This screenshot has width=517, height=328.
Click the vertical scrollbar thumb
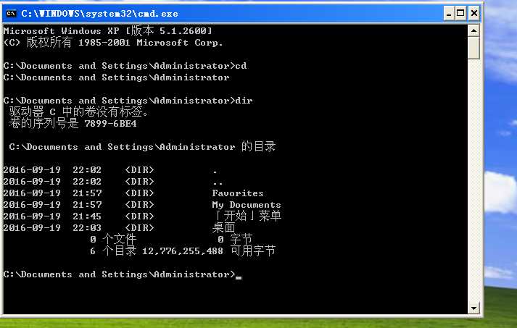(x=473, y=48)
